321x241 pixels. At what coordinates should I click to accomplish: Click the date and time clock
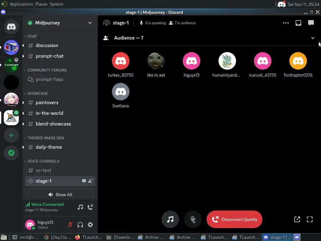(x=303, y=4)
